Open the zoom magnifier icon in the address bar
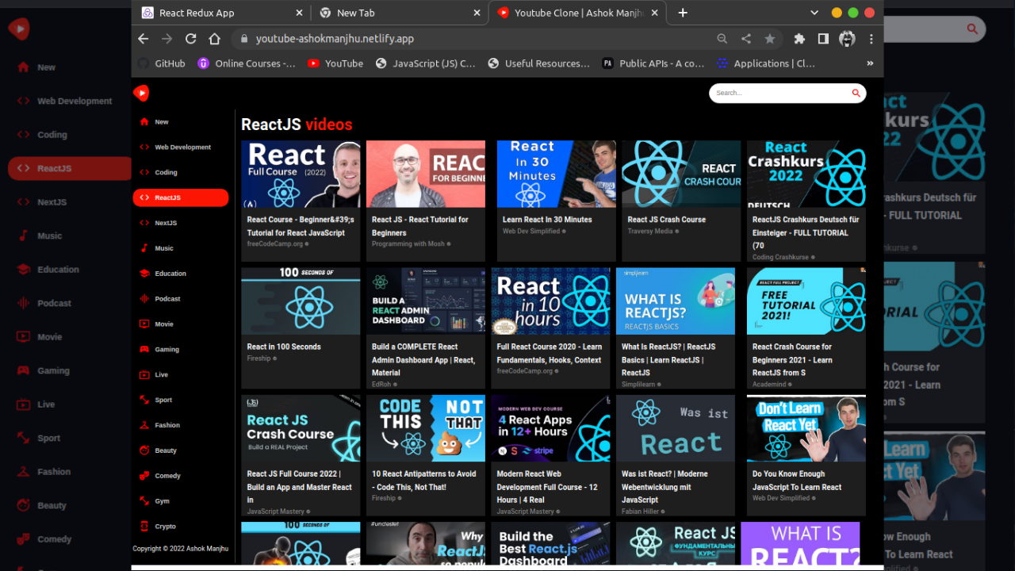 [722, 39]
